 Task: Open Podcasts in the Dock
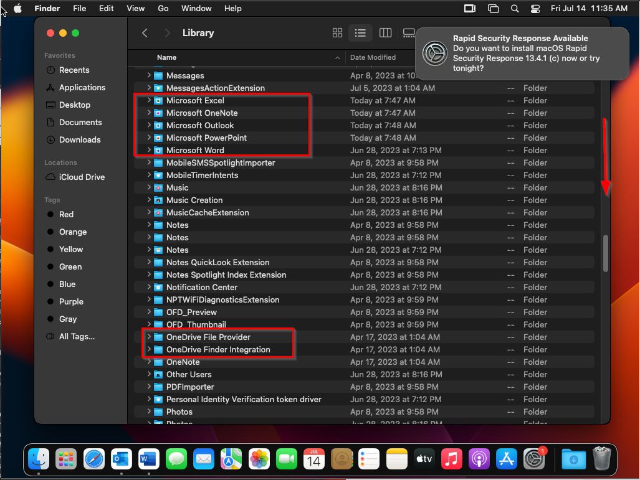point(479,459)
